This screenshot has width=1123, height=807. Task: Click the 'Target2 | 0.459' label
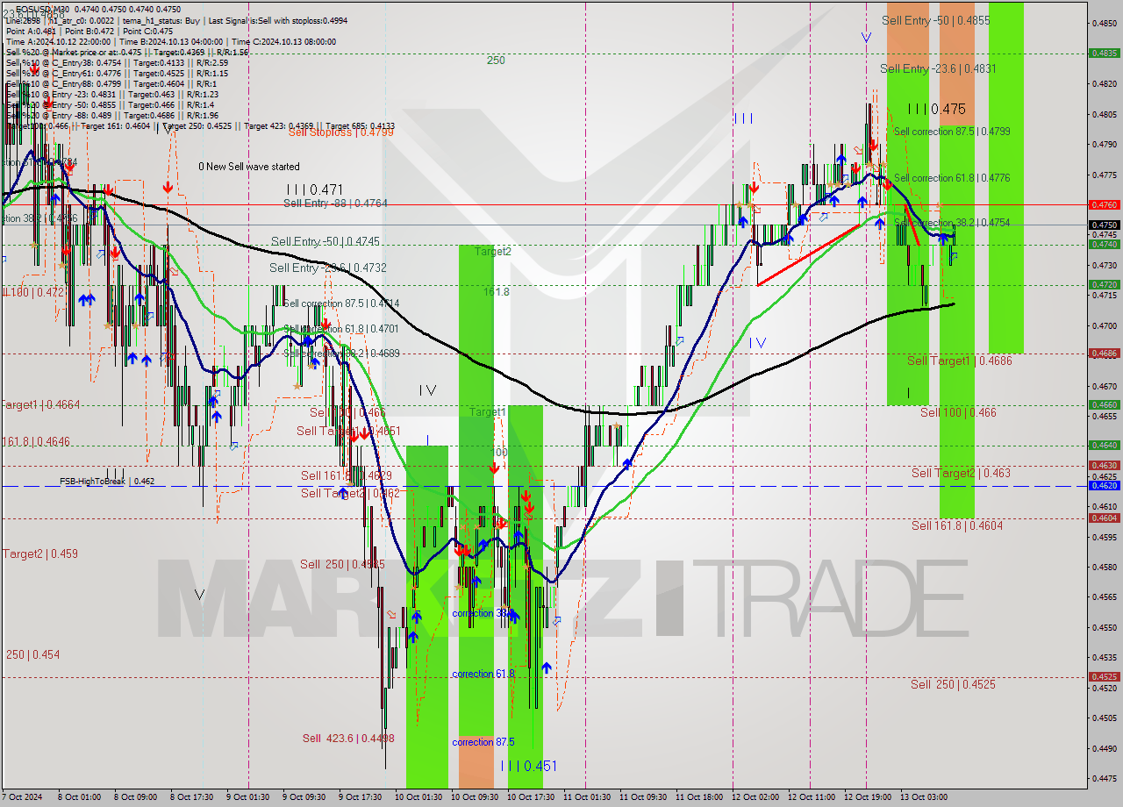pos(40,554)
